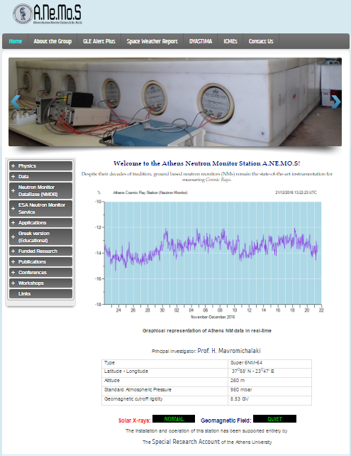Click the A.Ne.Mo.S logo emblem
Viewport: 351px width, 456px height.
tap(23, 13)
